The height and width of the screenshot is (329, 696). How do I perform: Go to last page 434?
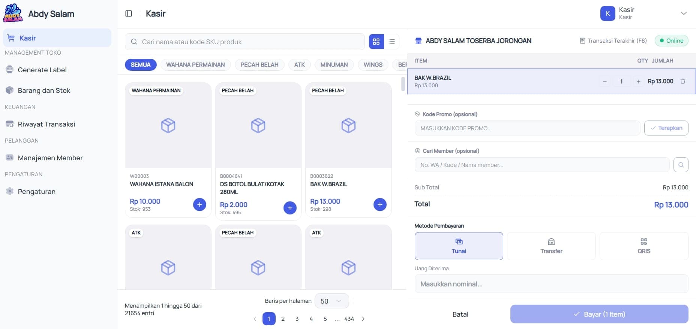coord(349,319)
